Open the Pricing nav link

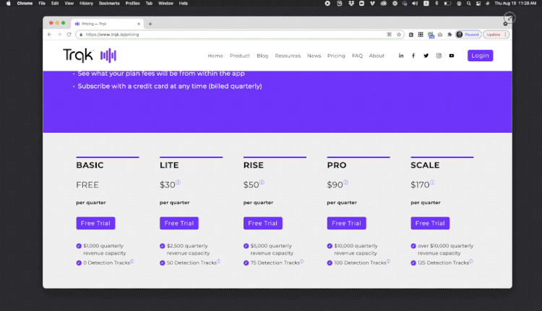(336, 56)
